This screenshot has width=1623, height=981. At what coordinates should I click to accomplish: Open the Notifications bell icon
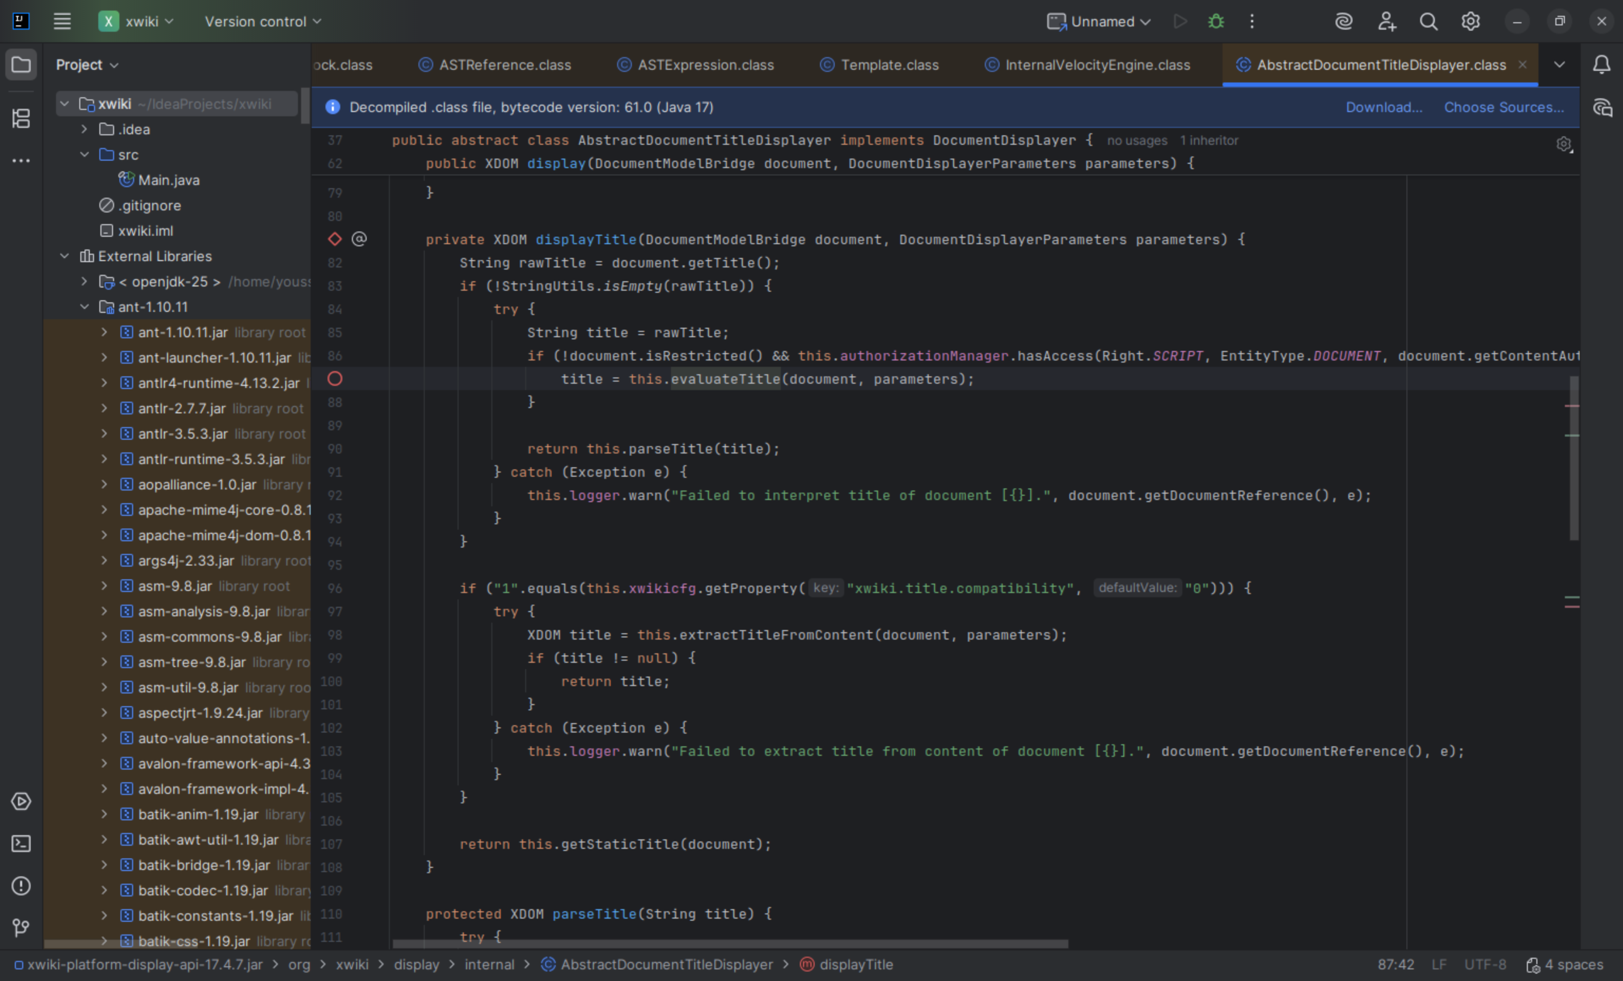tap(1601, 64)
